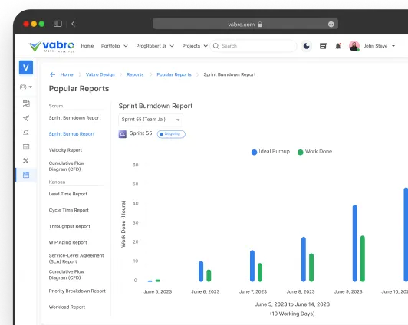Select Velocity Report in the list

(x=65, y=150)
